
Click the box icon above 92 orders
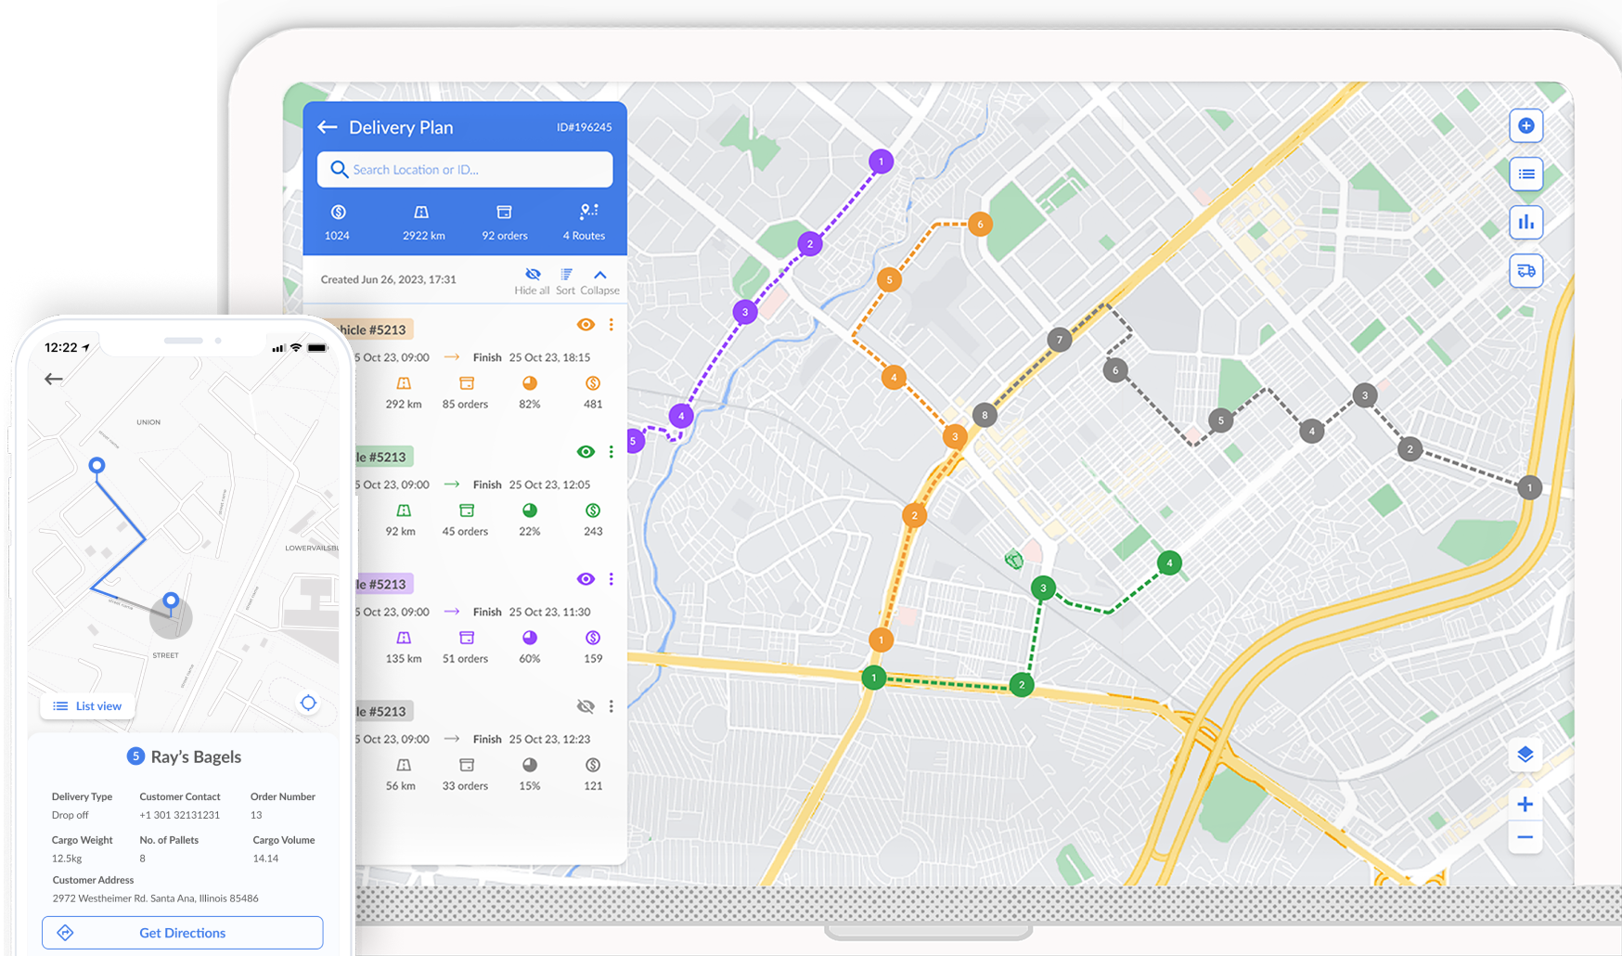504,213
